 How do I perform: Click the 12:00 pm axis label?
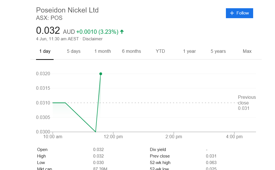pyautogui.click(x=113, y=137)
